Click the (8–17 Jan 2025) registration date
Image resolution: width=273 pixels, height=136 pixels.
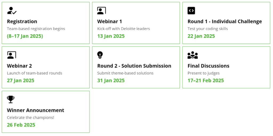(25, 36)
